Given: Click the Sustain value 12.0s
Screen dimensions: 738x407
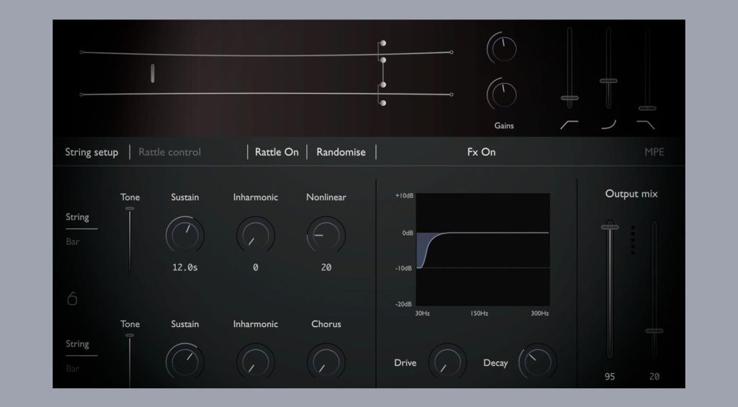Looking at the screenshot, I should point(185,267).
